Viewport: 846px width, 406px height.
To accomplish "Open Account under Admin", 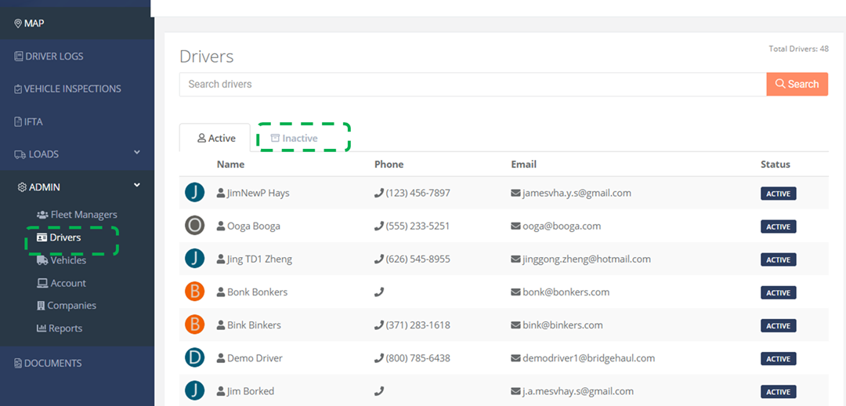I will click(61, 283).
